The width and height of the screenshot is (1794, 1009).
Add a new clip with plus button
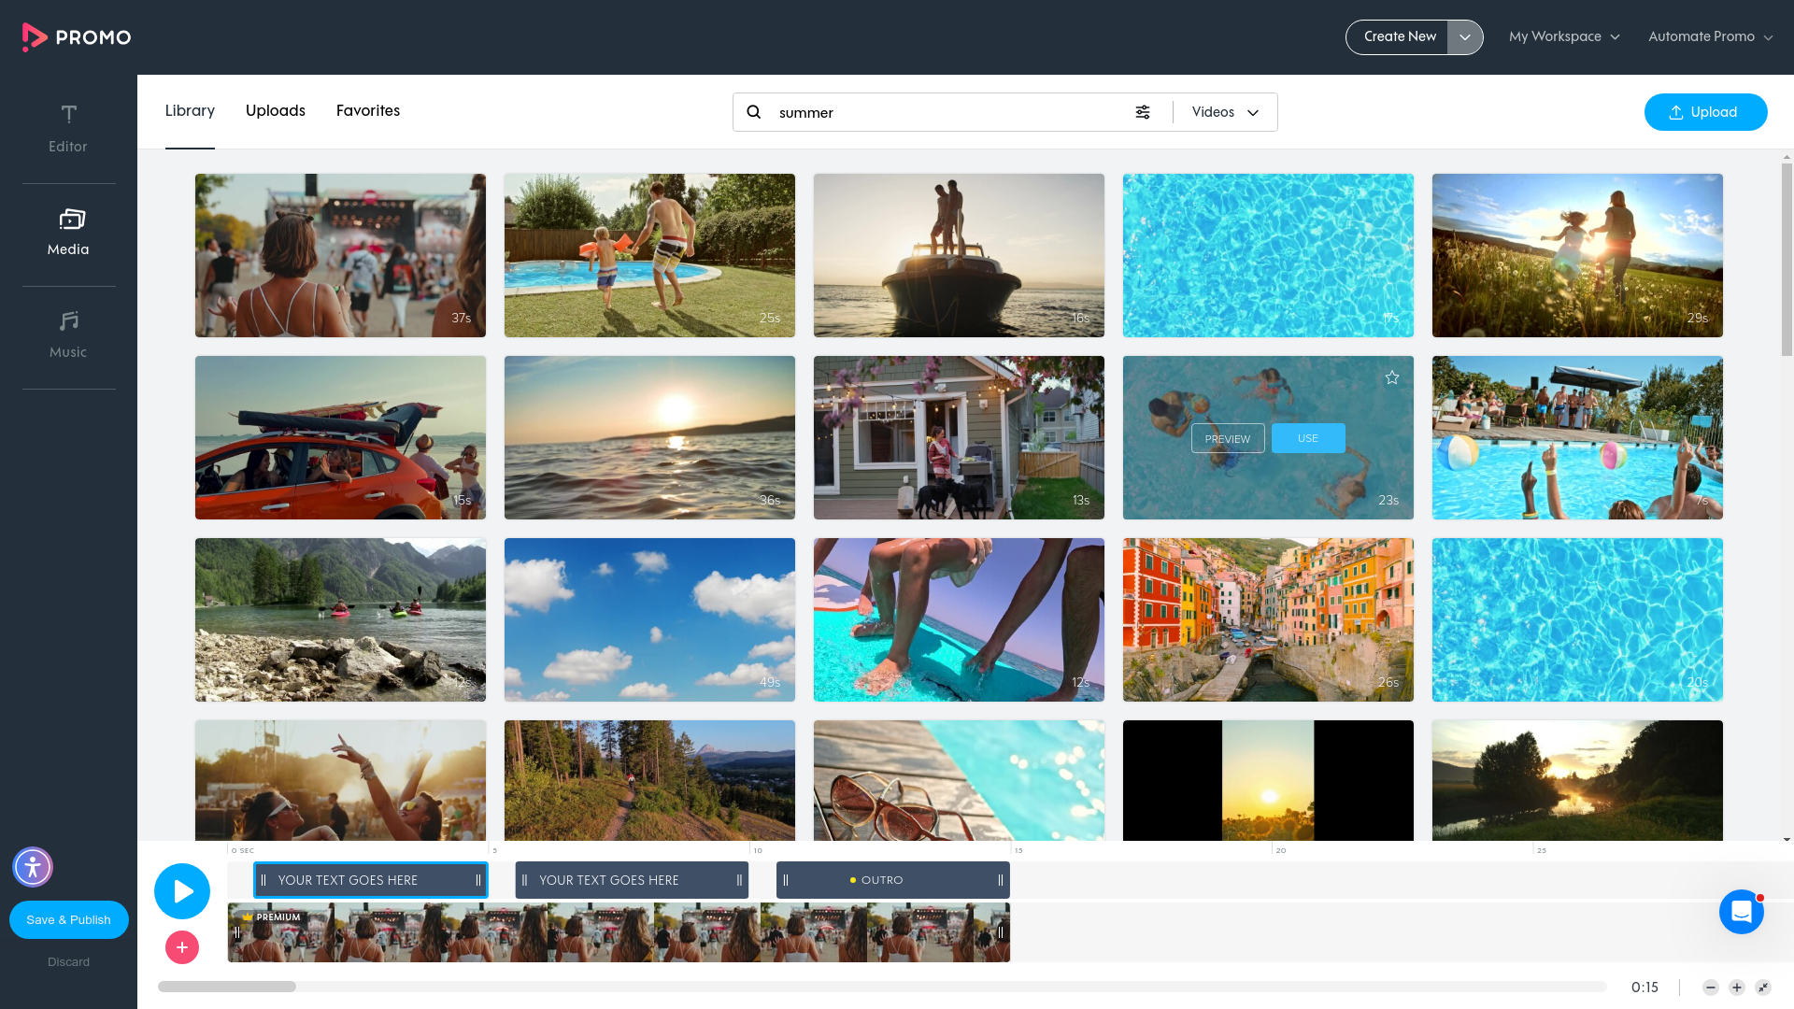[x=182, y=947]
